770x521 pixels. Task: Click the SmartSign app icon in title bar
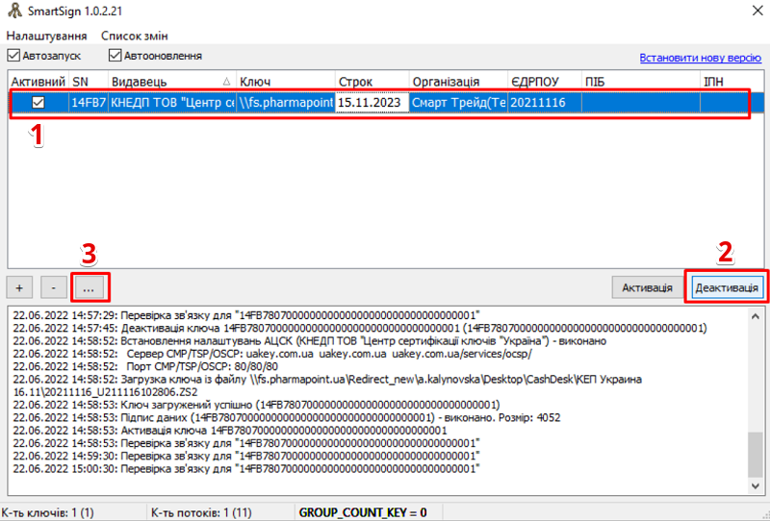click(x=13, y=12)
